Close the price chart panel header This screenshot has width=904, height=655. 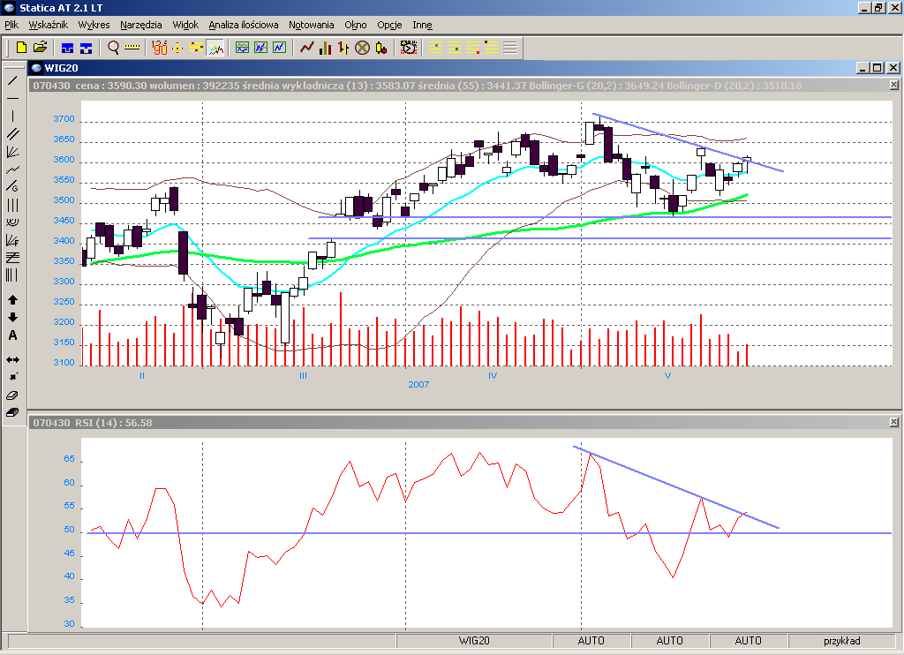(893, 86)
